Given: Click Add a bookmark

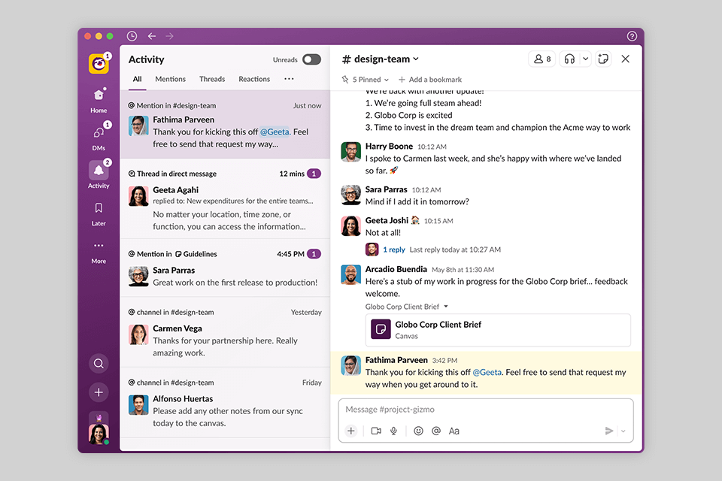Looking at the screenshot, I should (430, 80).
